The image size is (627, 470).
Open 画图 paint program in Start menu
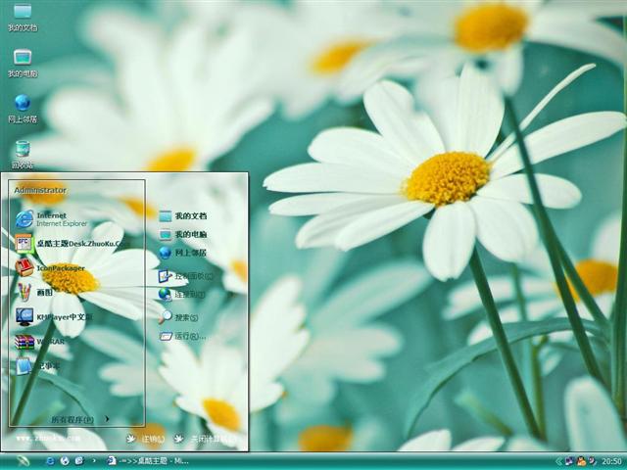click(x=34, y=293)
